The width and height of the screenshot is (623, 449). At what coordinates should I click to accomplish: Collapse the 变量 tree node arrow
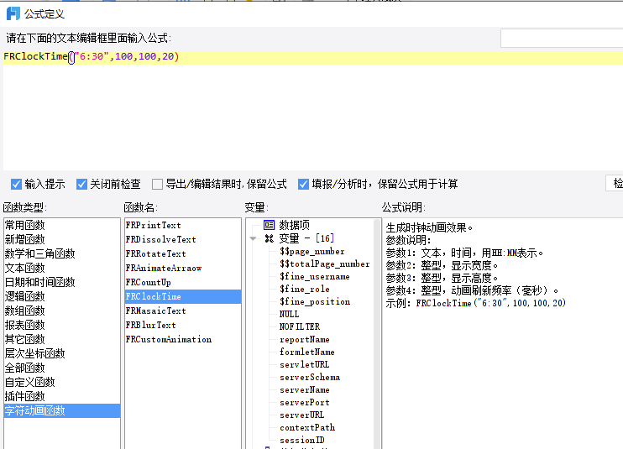253,238
